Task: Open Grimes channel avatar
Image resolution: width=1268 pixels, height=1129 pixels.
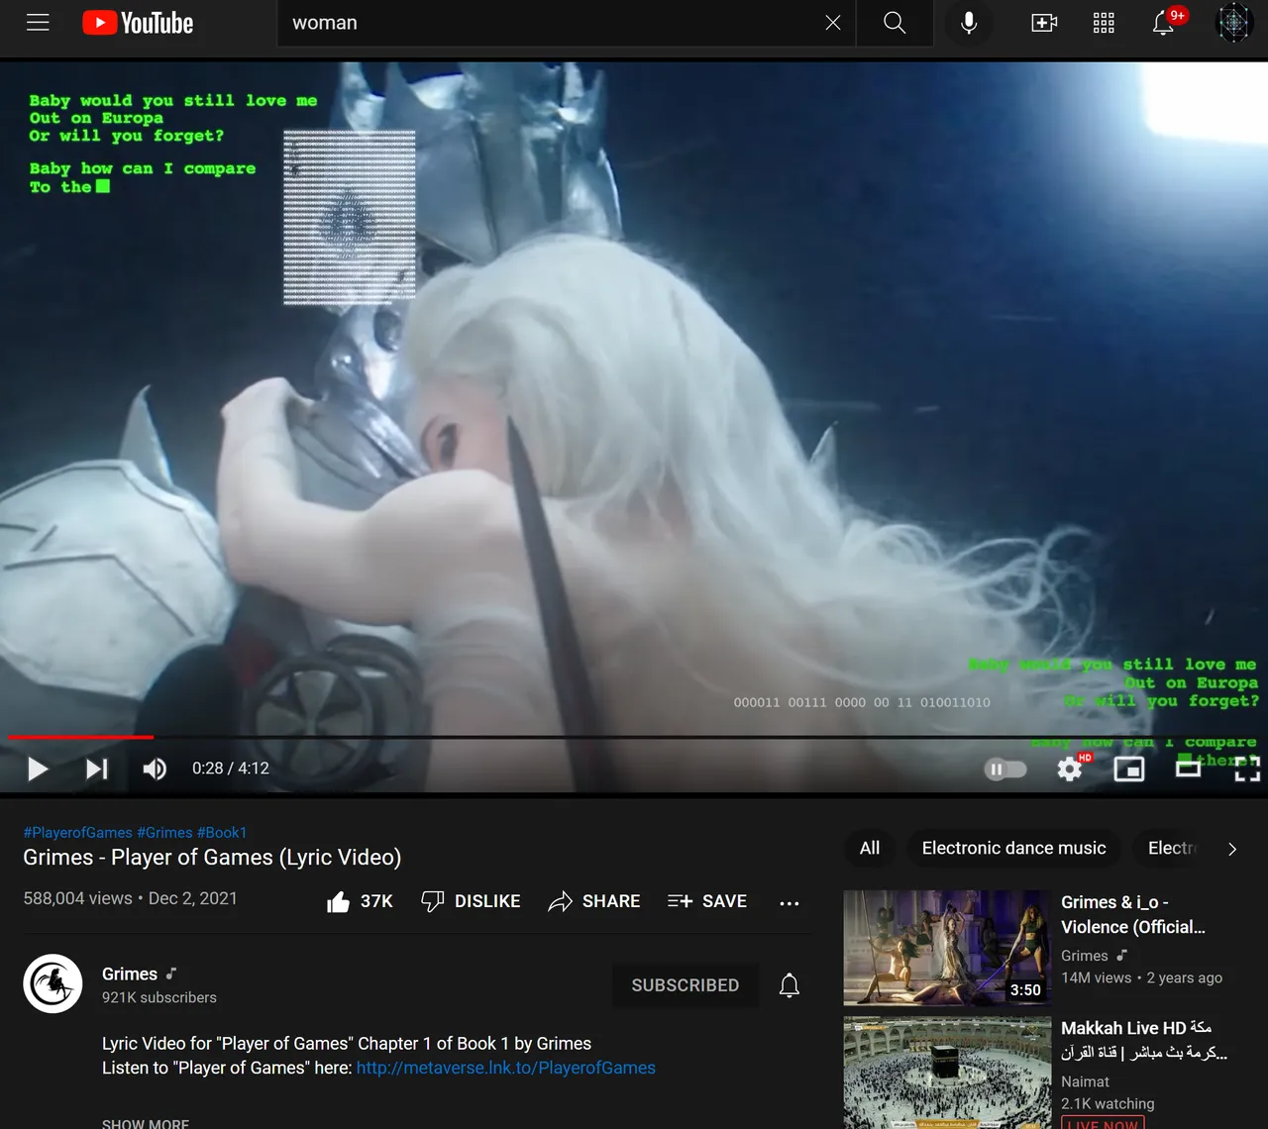Action: coord(53,983)
